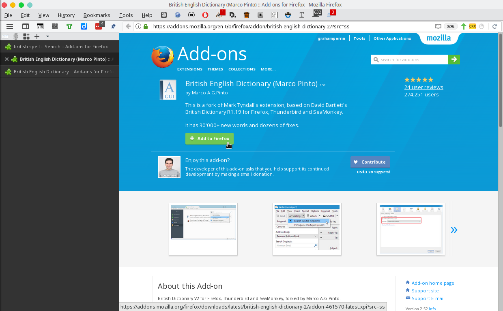503x311 pixels.
Task: Switch to 'British English Dictionary :: Add-ons' tab
Action: click(x=59, y=72)
